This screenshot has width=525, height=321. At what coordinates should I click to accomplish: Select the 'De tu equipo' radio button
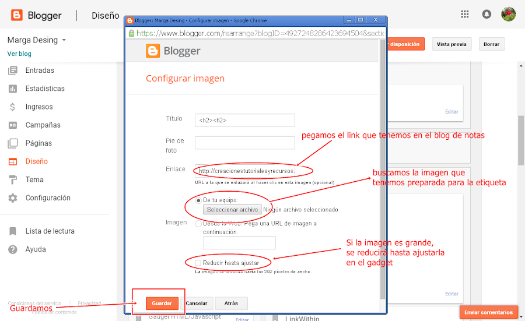[198, 200]
